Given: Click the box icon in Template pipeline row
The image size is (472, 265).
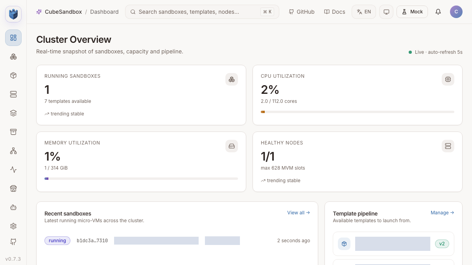Looking at the screenshot, I should (344, 244).
